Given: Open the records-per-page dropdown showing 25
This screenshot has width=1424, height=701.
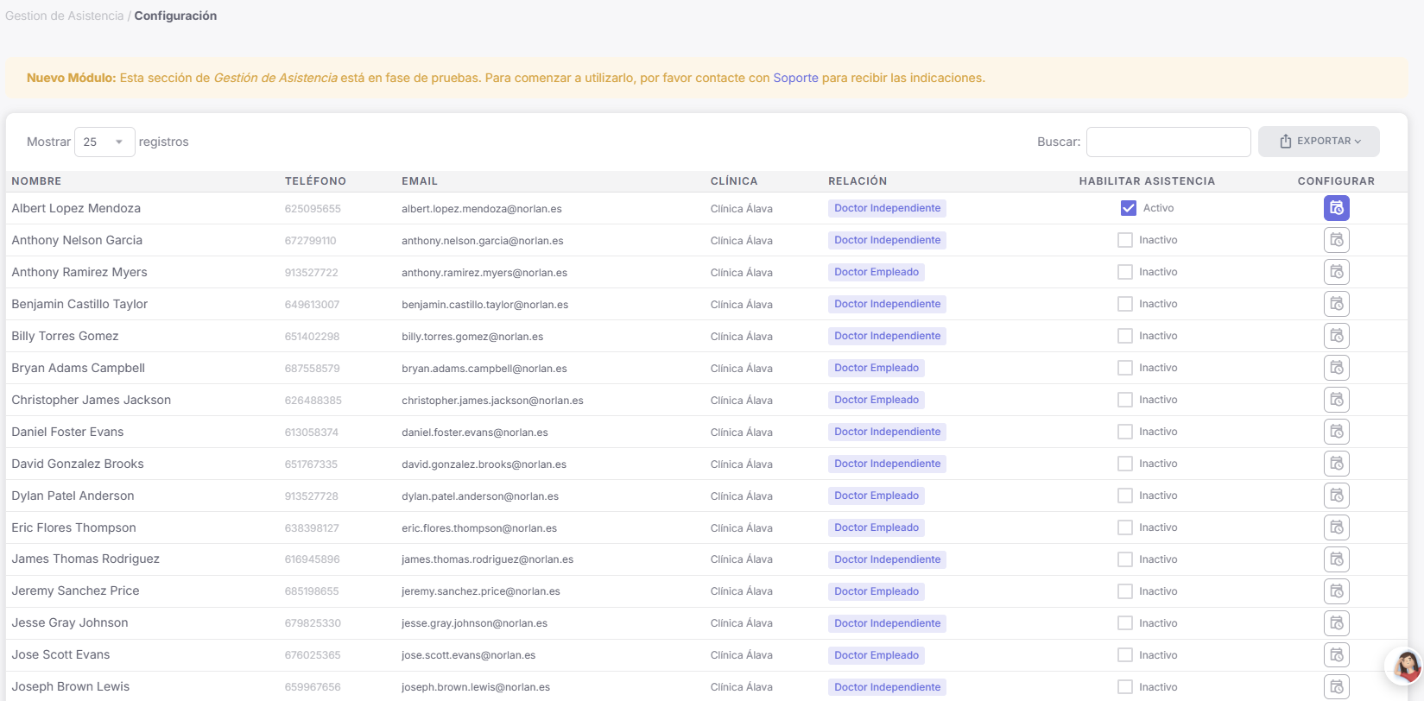Looking at the screenshot, I should click(104, 142).
